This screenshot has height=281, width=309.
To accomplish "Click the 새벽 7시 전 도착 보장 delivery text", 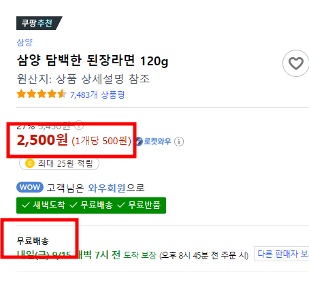I will [x=118, y=255].
